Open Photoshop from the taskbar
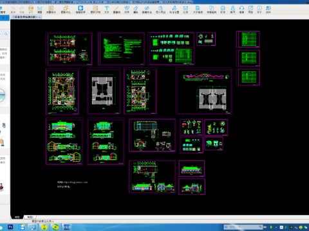Screen dimensions: 309x231 [10, 227]
